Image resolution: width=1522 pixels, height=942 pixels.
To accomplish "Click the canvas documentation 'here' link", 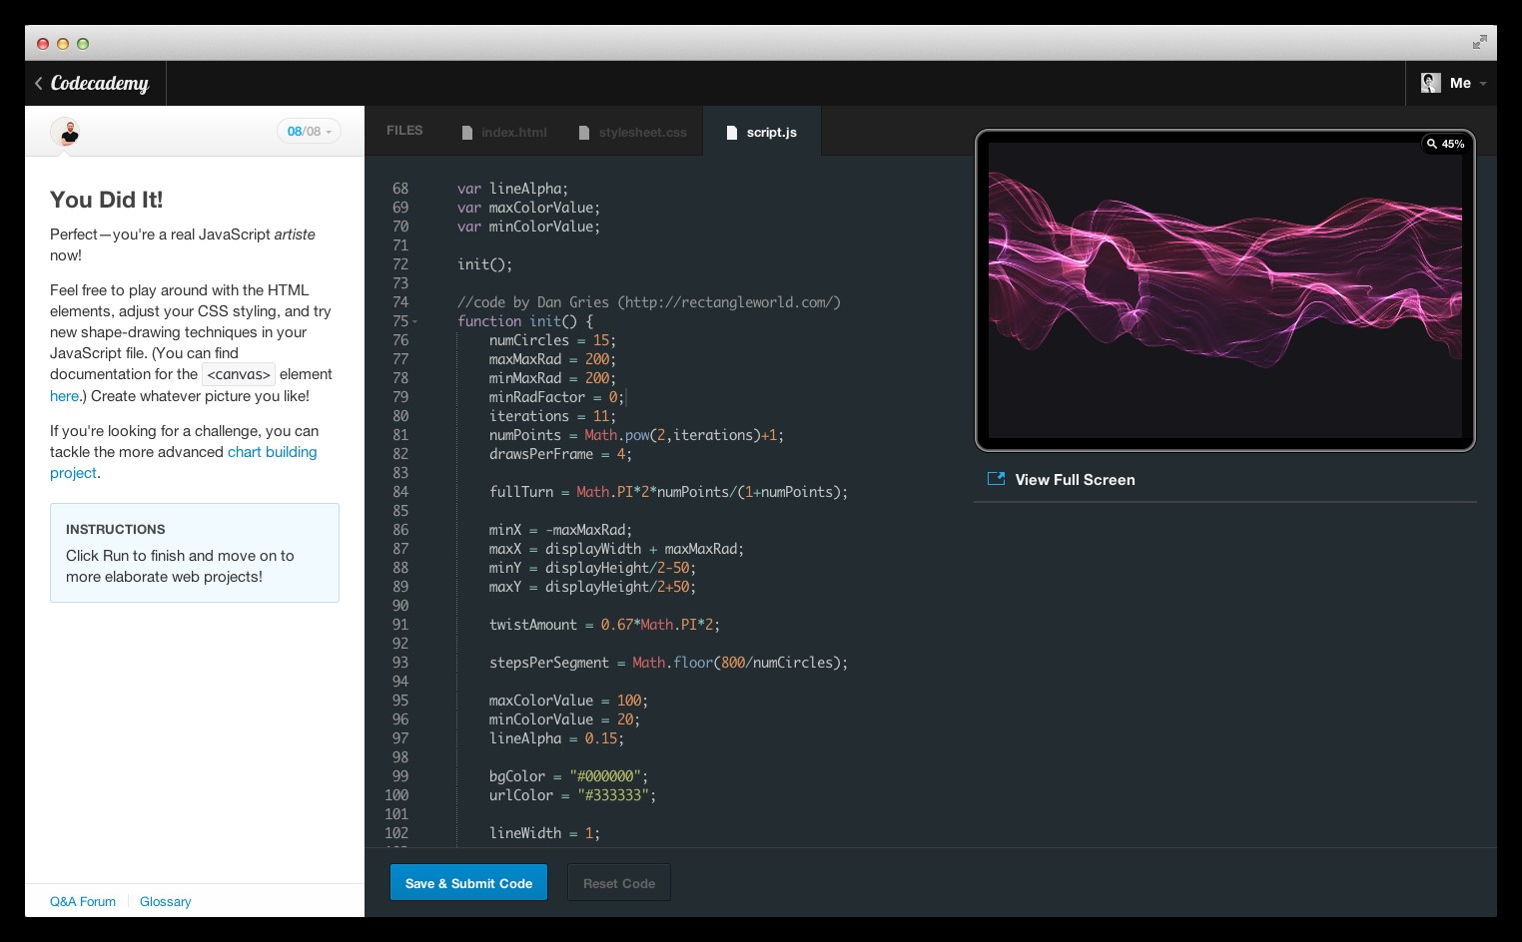I will click(63, 395).
